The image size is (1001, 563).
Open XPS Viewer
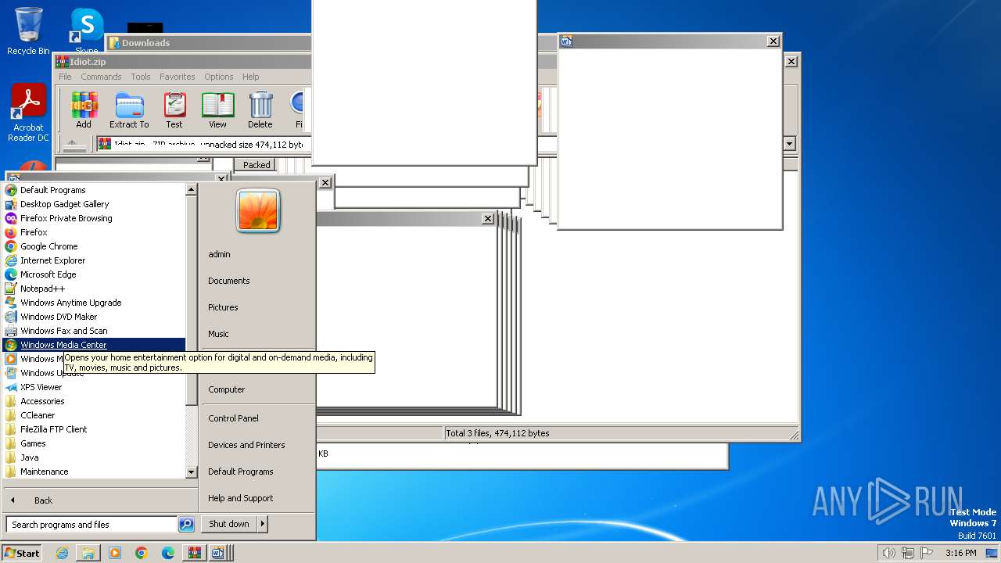(95, 387)
